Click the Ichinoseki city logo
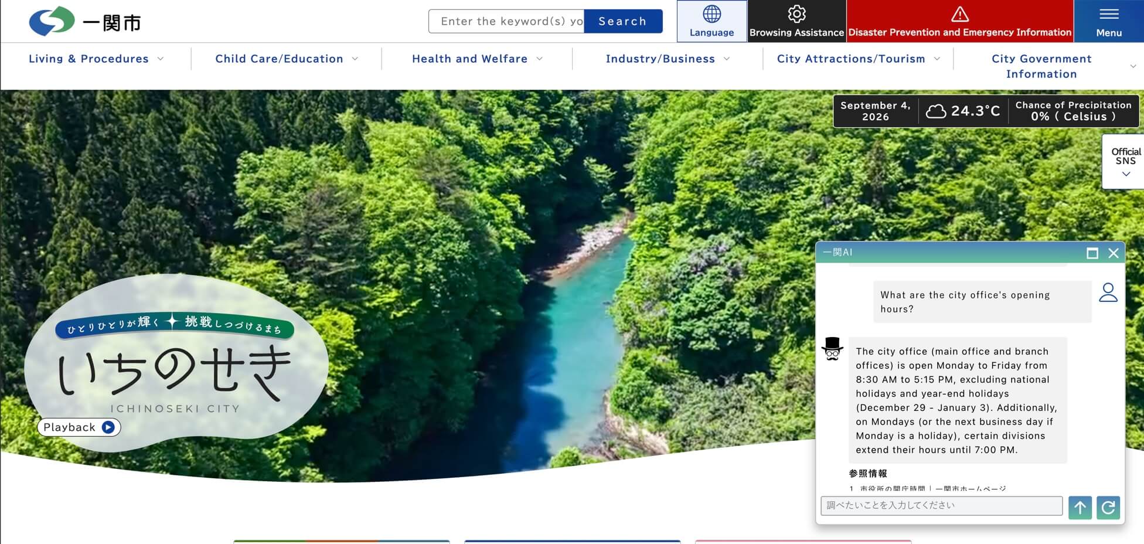Screen dimensions: 1144x544 click(x=85, y=22)
